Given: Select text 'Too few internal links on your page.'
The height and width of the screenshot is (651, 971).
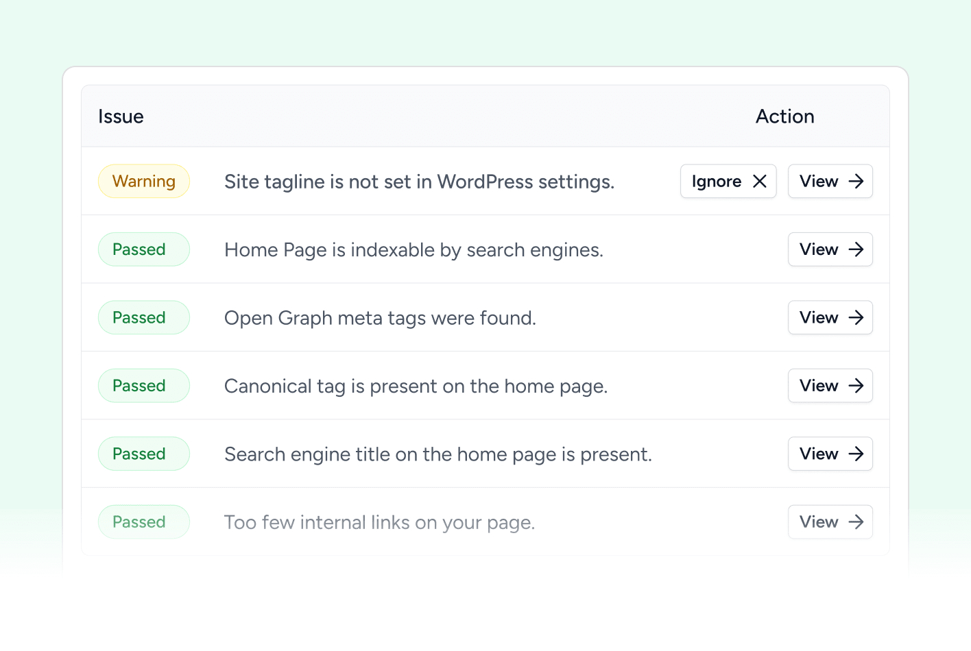Looking at the screenshot, I should coord(380,523).
